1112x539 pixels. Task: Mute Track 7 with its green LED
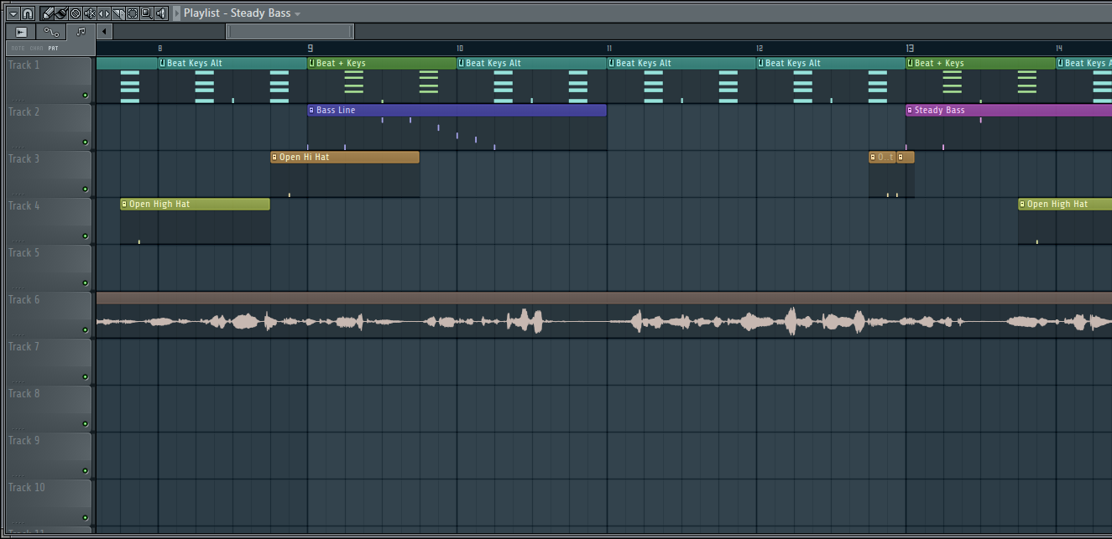pyautogui.click(x=85, y=377)
